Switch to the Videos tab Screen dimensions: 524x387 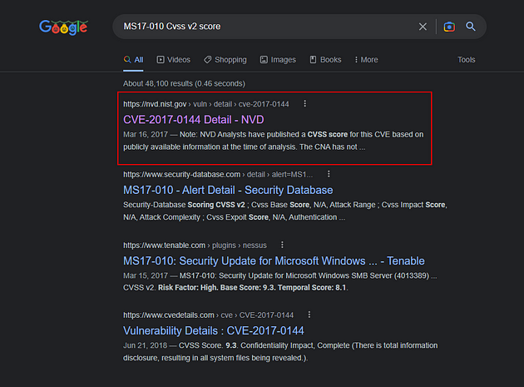click(x=174, y=60)
